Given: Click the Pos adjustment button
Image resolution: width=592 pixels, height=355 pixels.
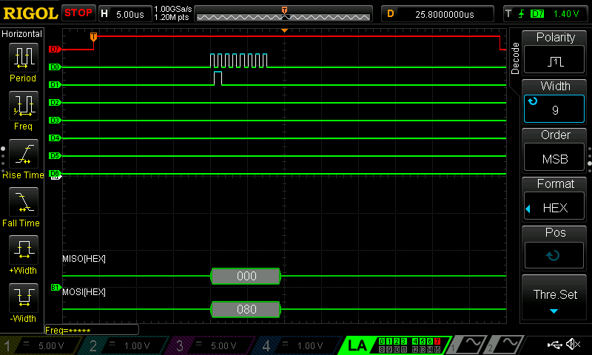Looking at the screenshot, I should tap(554, 248).
